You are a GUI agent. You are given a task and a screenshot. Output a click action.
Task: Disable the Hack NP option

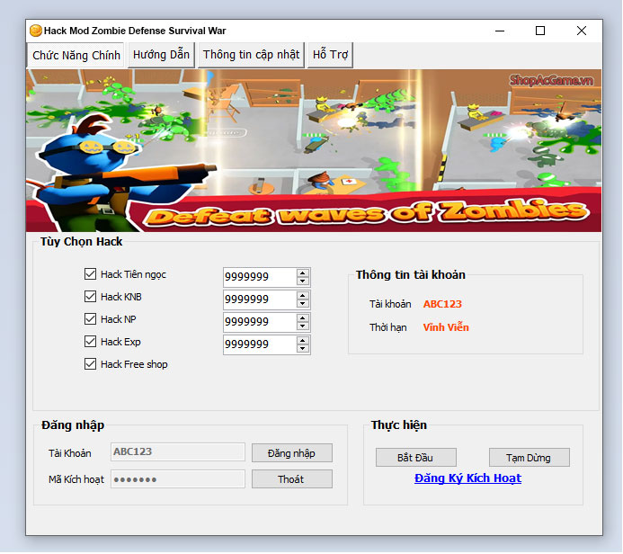pyautogui.click(x=90, y=319)
